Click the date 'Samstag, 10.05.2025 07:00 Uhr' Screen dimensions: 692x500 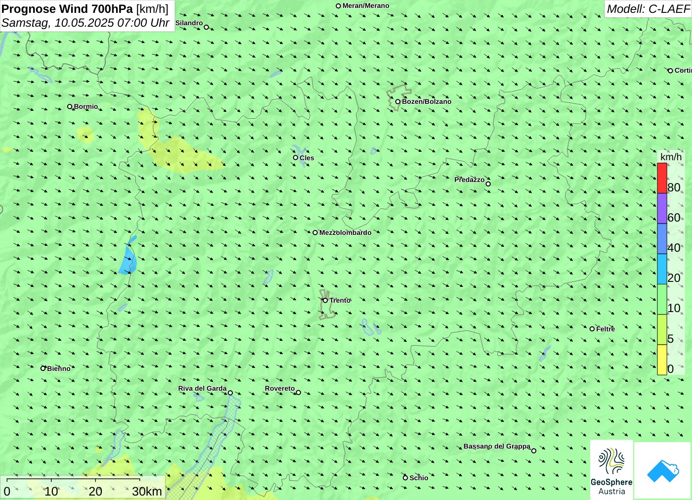click(x=86, y=23)
